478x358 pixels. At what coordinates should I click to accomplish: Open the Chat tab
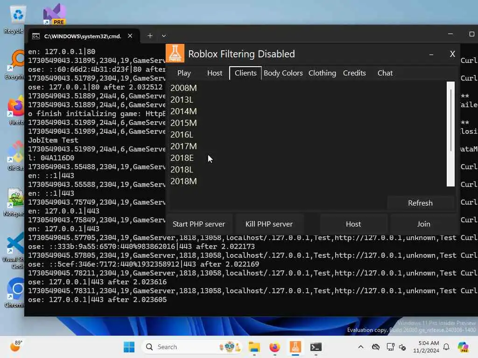(385, 73)
